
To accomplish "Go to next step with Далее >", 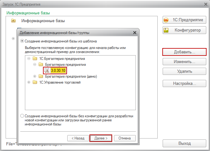I will (x=101, y=138).
